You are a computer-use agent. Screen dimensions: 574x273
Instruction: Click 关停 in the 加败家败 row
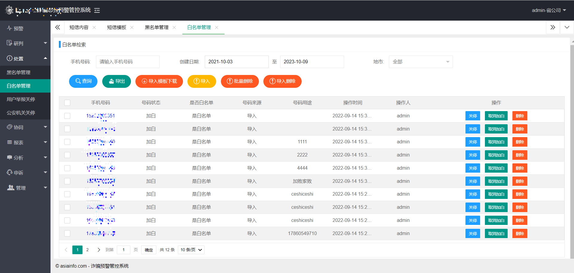(473, 181)
